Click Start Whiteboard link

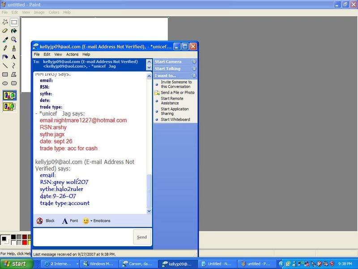click(175, 119)
